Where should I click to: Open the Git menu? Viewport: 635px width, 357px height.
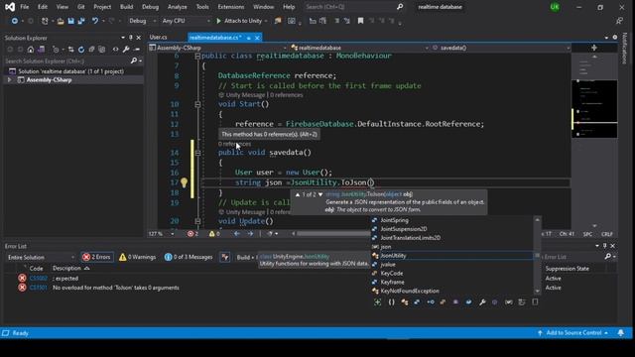(x=81, y=7)
